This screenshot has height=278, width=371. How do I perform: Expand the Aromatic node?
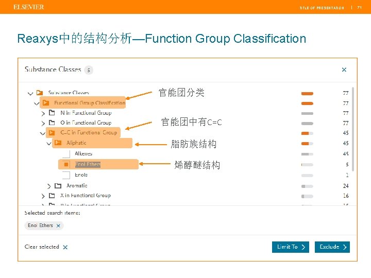[49, 186]
